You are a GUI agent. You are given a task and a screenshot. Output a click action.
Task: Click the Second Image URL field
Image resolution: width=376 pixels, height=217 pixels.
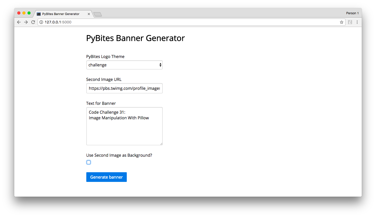click(124, 88)
